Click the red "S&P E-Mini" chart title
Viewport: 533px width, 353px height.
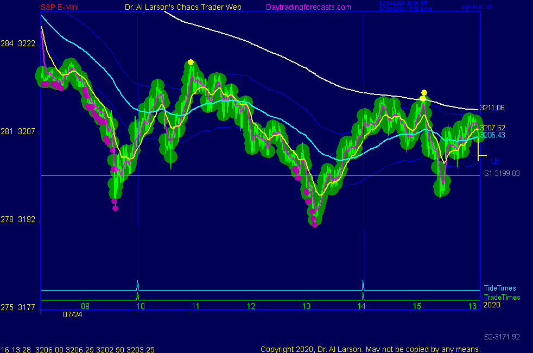(60, 7)
